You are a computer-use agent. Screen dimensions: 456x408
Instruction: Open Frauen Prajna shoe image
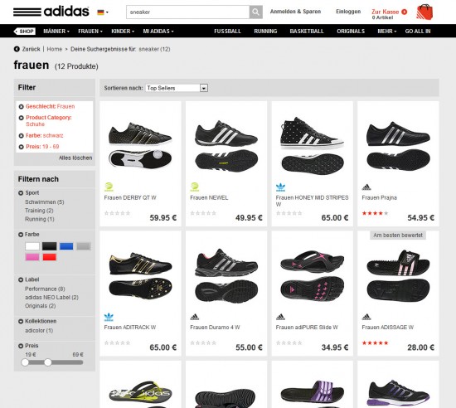398,145
